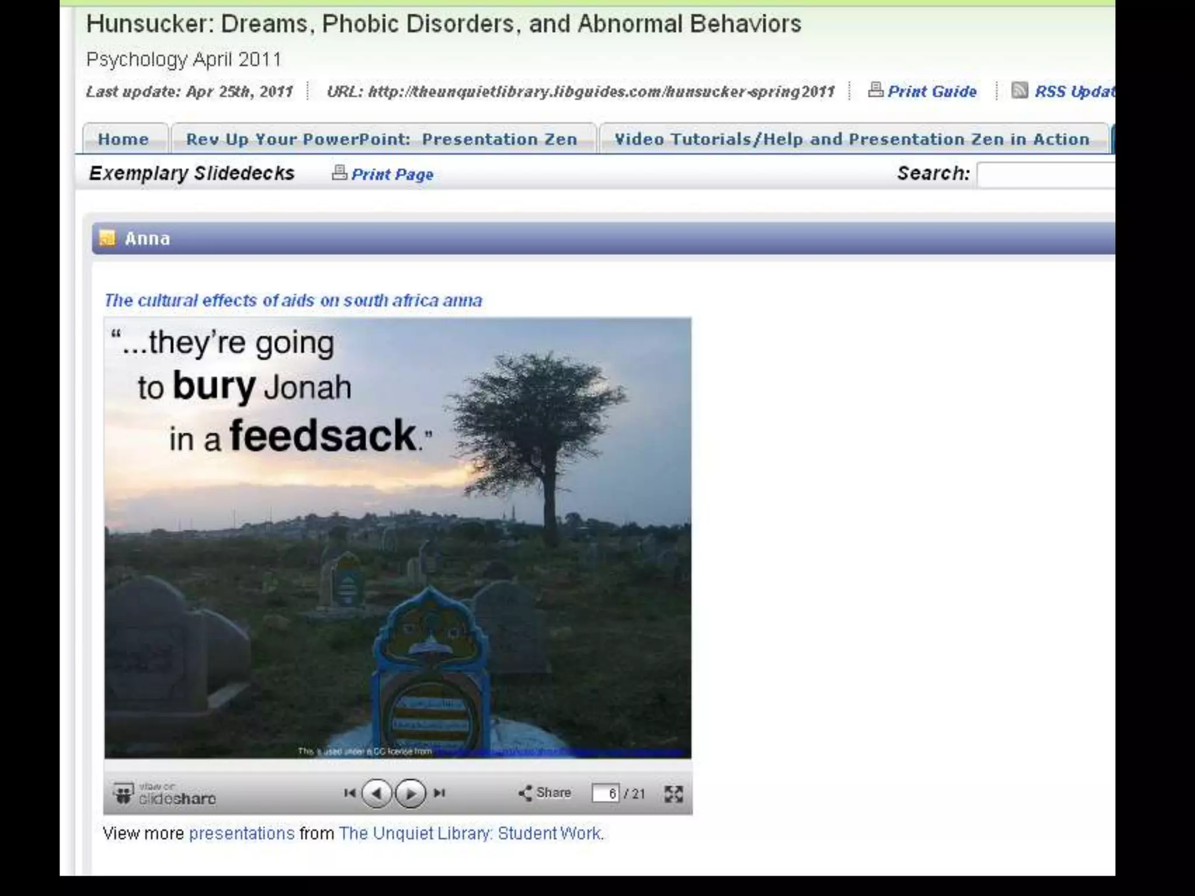Open the View on SlideShare logo
Image resolution: width=1195 pixels, height=896 pixels.
tap(164, 793)
